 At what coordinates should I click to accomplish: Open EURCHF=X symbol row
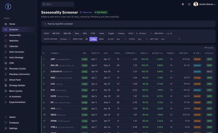click(x=128, y=71)
